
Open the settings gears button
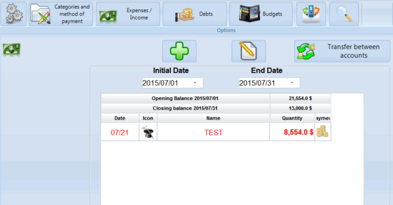click(x=14, y=14)
